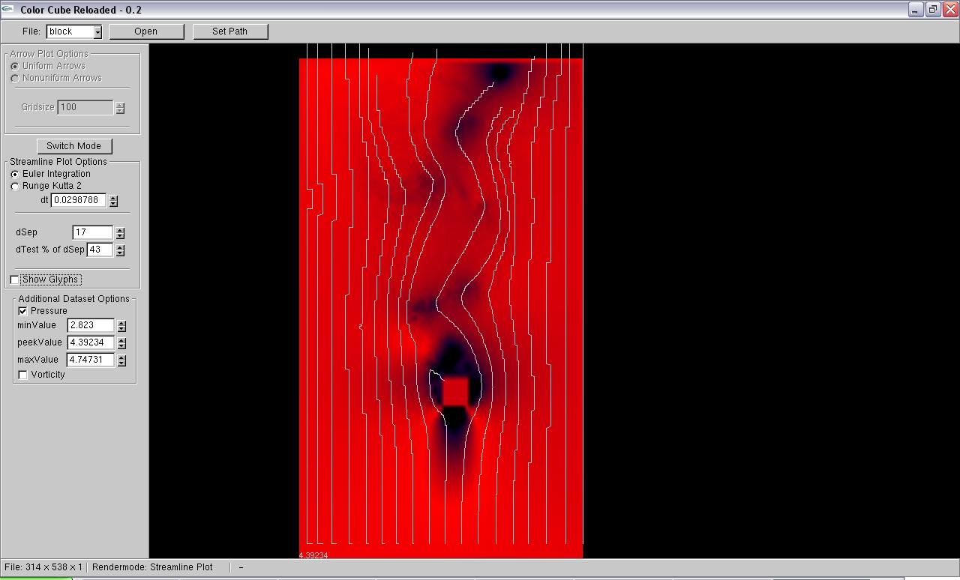Click the dt input field
This screenshot has width=960, height=580.
[x=79, y=201]
